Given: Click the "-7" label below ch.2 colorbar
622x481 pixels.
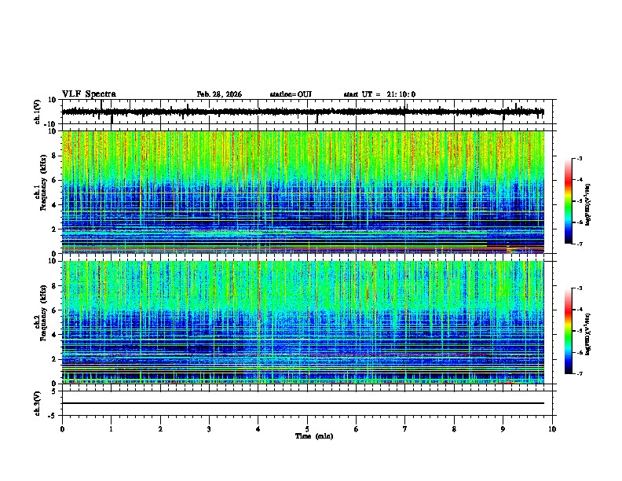Looking at the screenshot, I should (579, 373).
